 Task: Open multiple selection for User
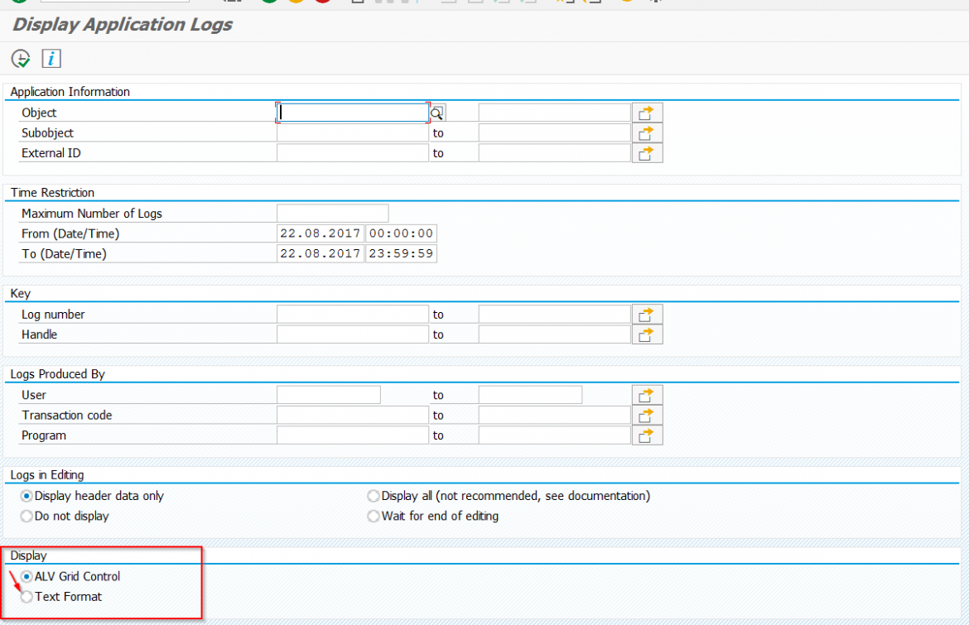(647, 394)
